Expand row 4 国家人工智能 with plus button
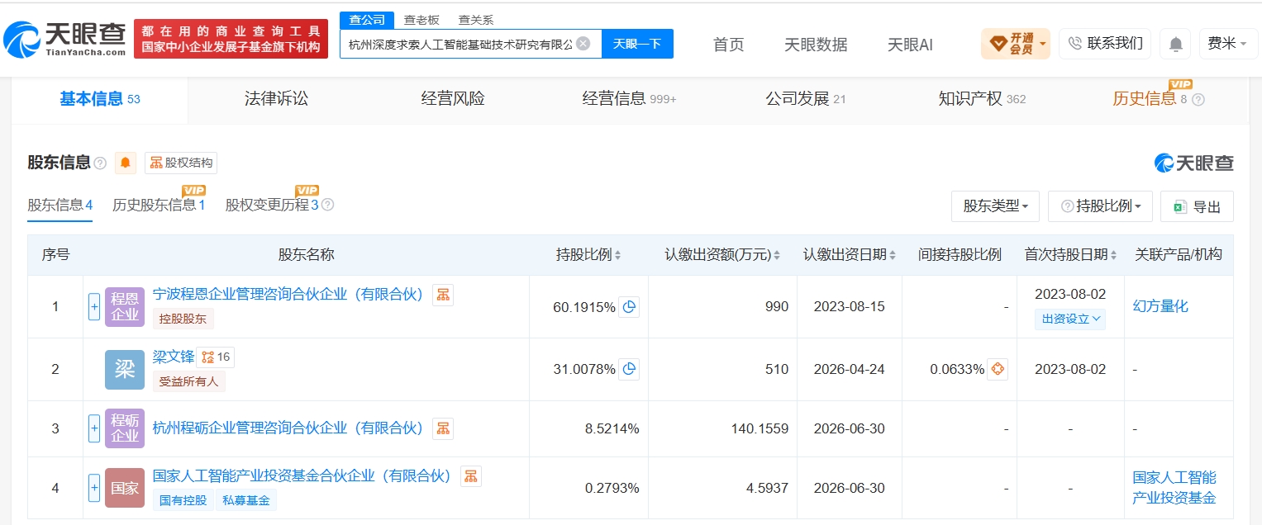Viewport: 1262px width, 525px height. click(94, 488)
